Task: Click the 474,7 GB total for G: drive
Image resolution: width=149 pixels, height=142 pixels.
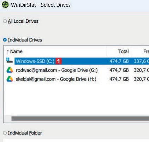Action: point(119,70)
